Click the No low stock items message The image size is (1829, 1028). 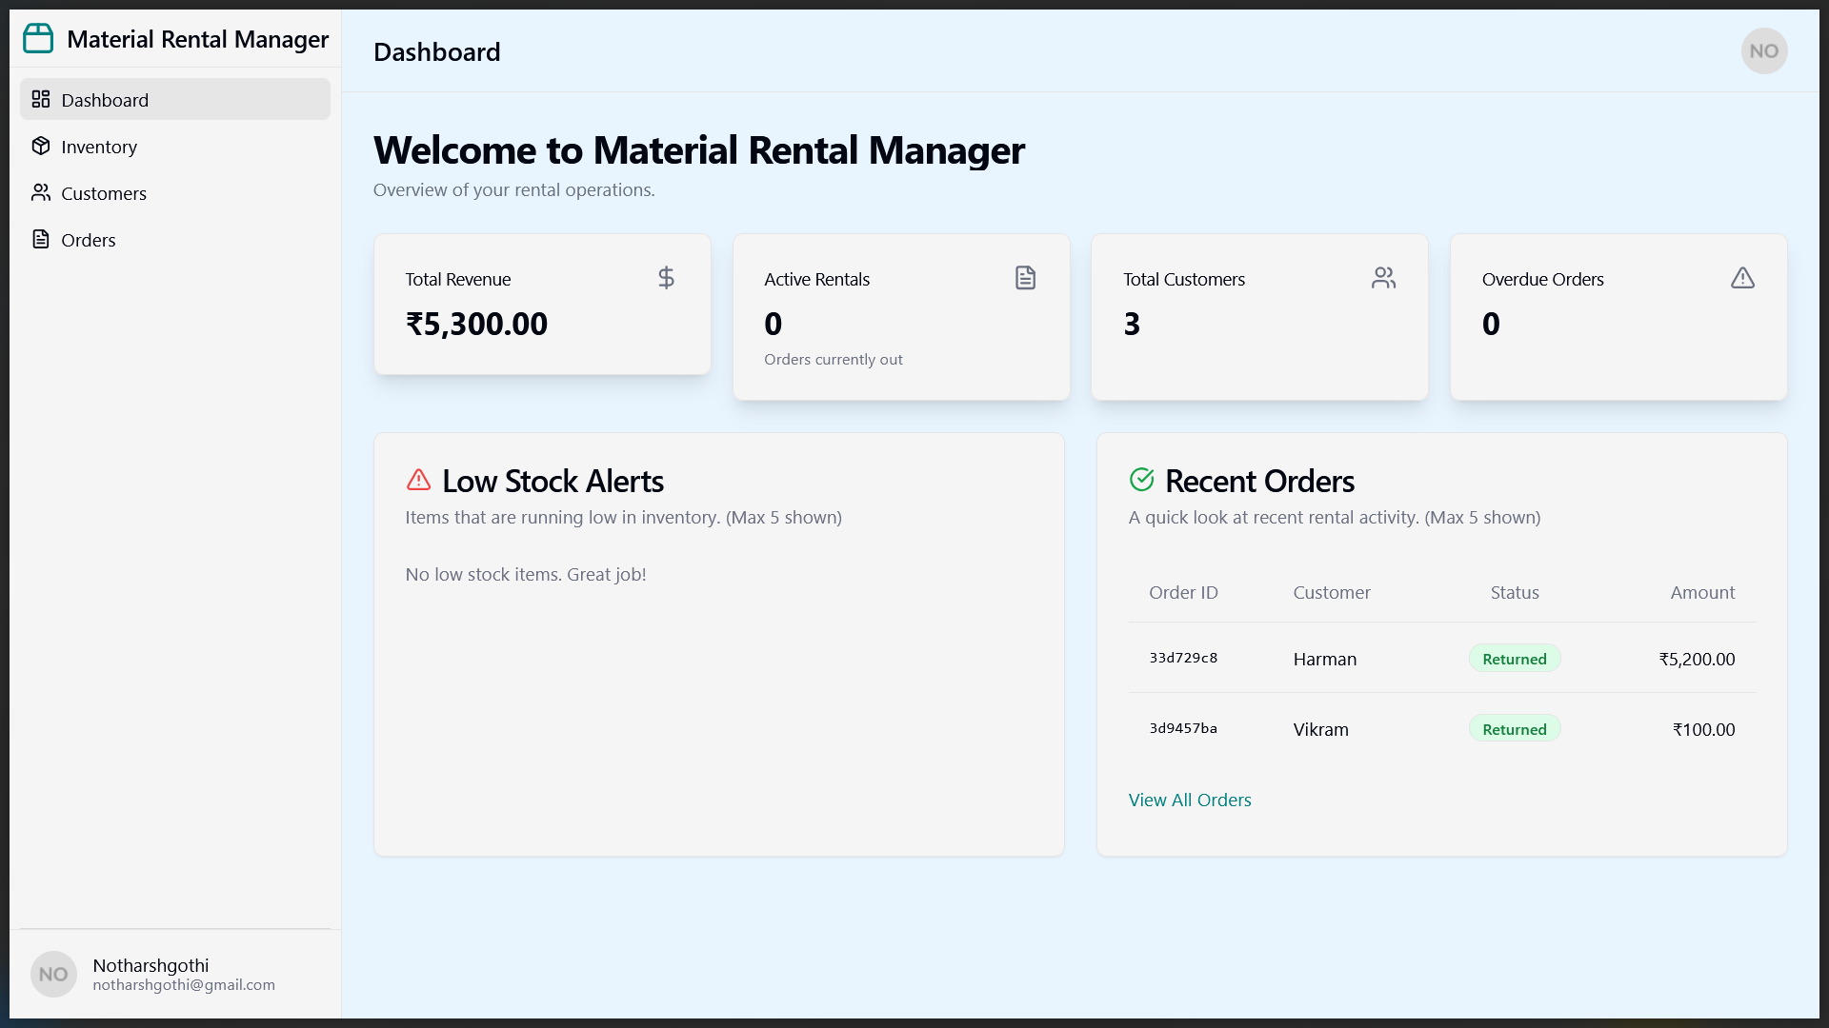526,574
